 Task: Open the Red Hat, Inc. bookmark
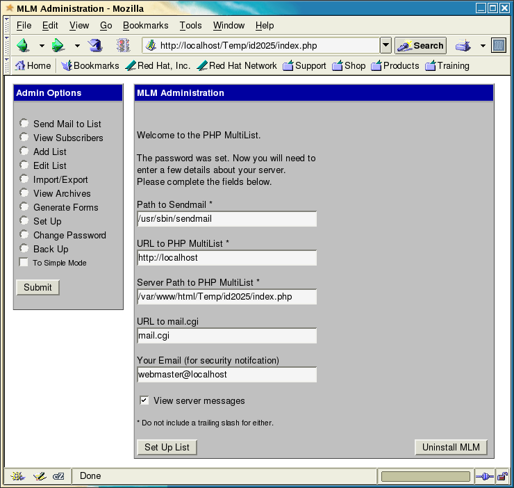click(x=158, y=65)
